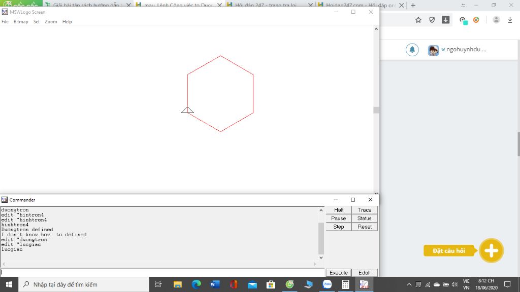Open Task View from taskbar
The height and width of the screenshot is (292, 520).
158,284
